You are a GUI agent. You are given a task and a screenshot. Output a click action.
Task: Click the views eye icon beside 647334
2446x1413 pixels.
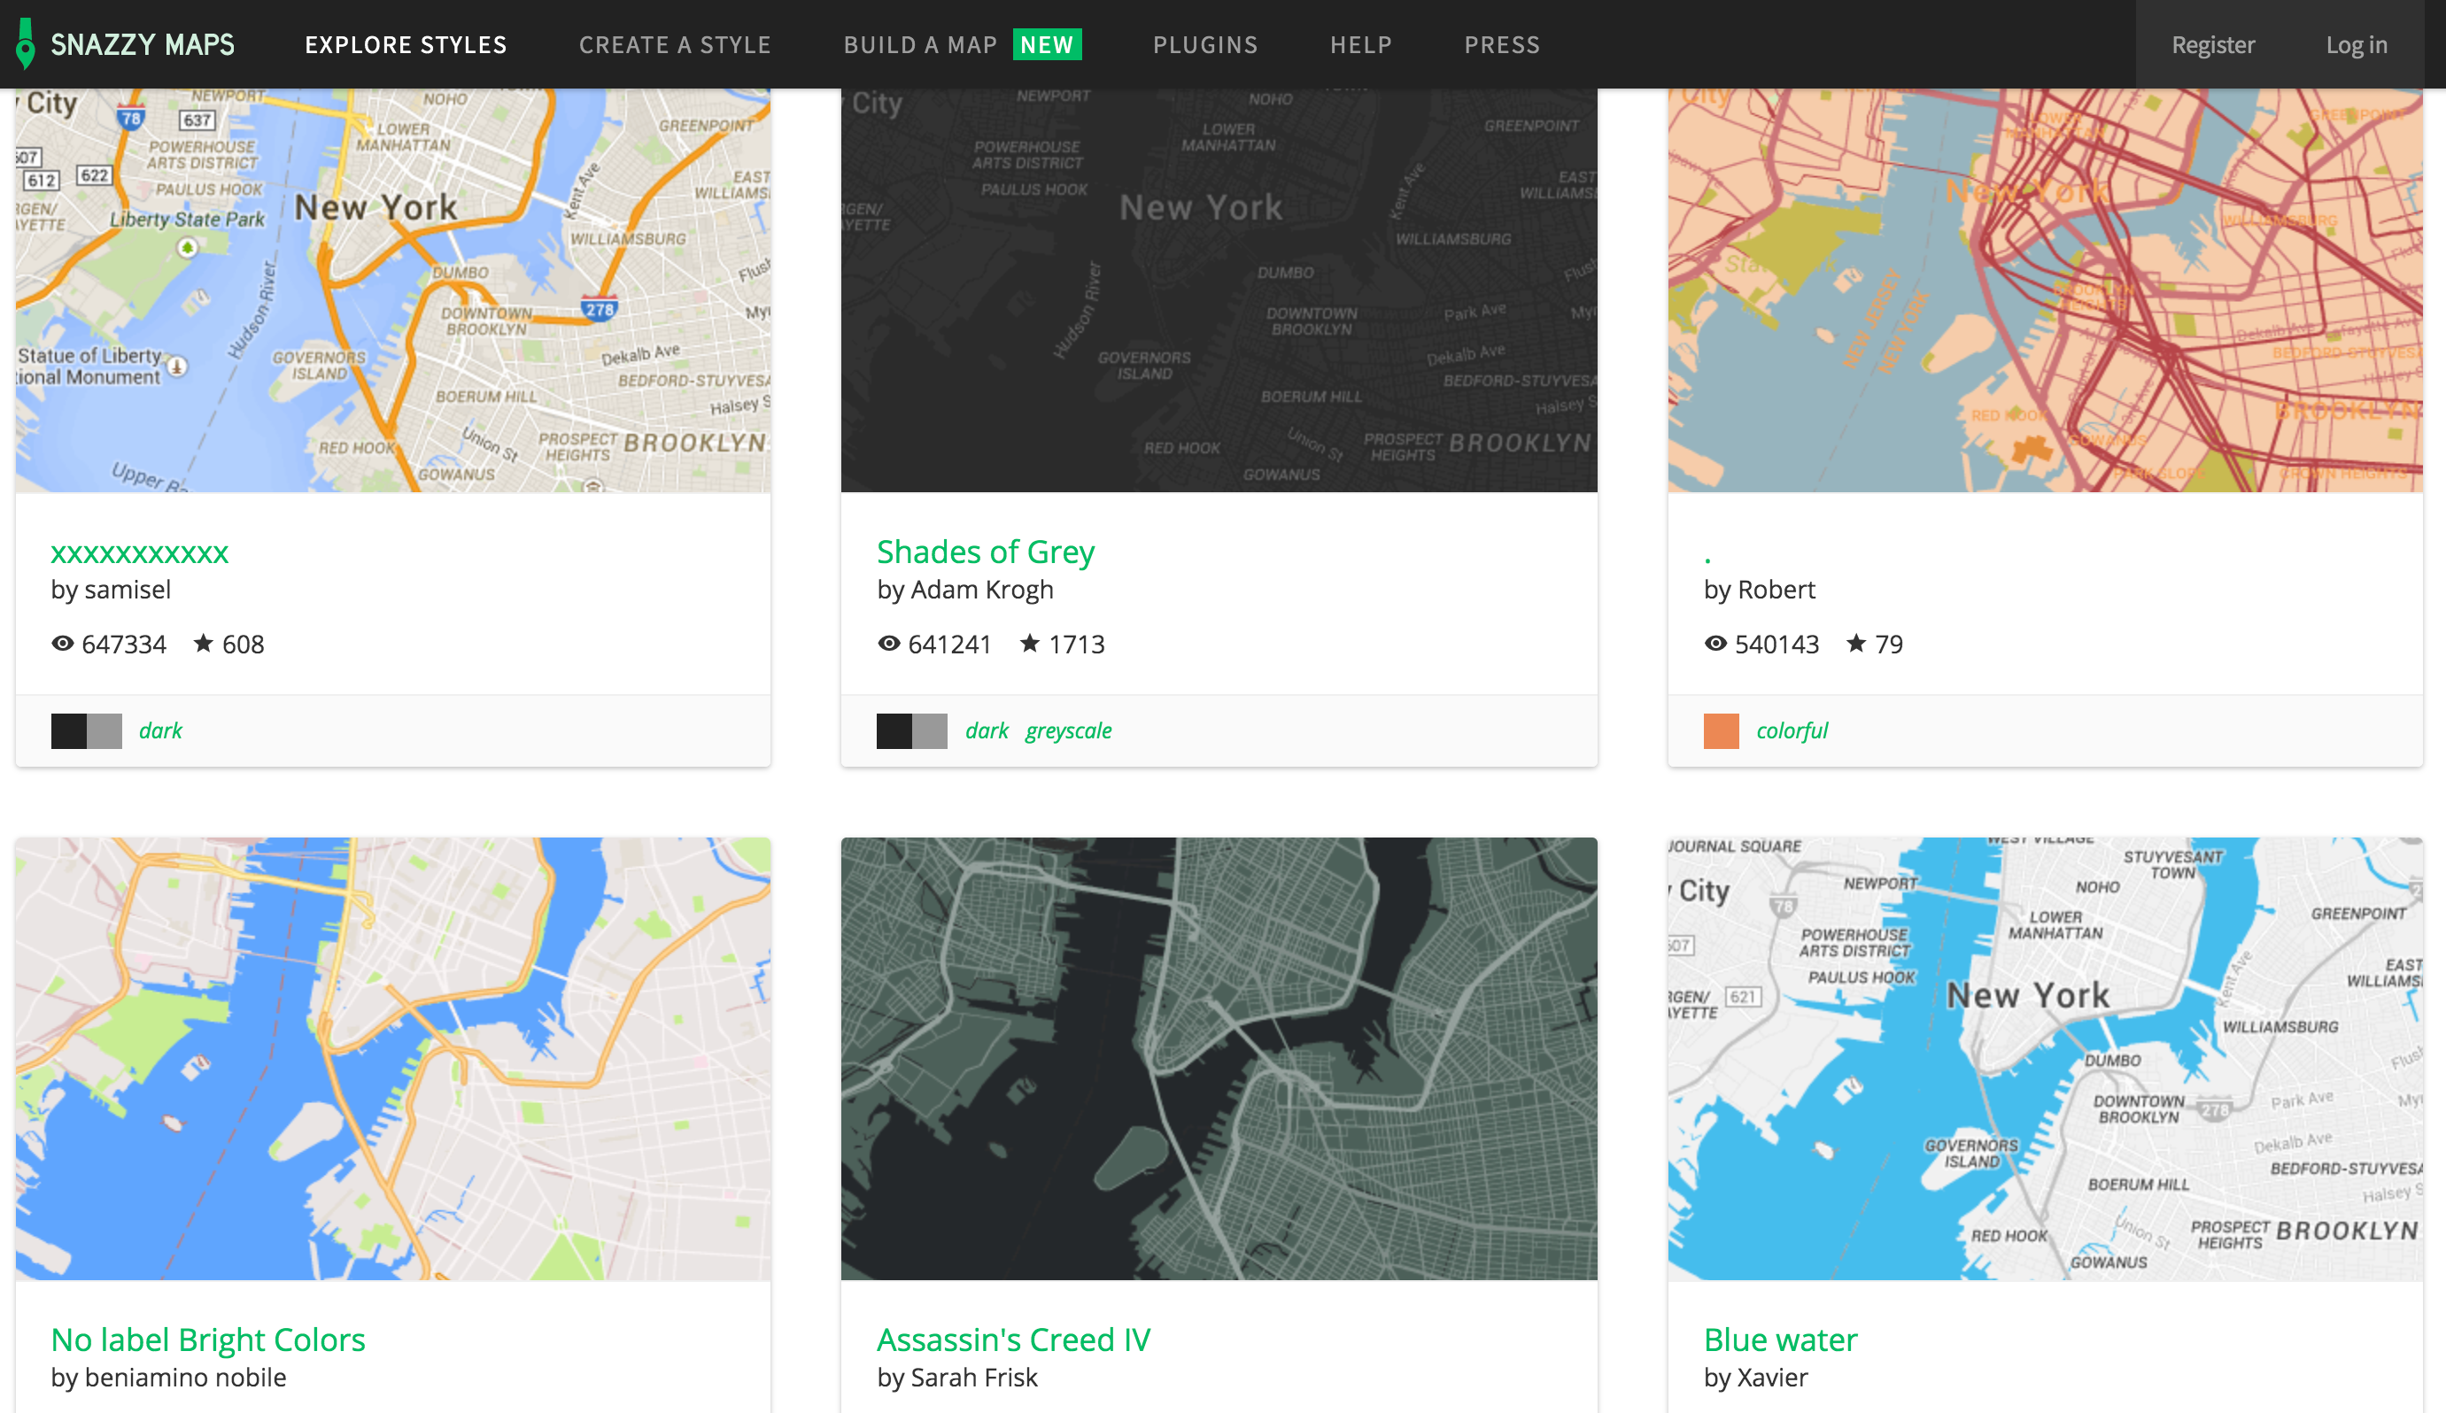(63, 644)
